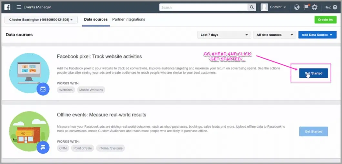Expand the Chester account dropdown
This screenshot has height=164, width=342.
pyautogui.click(x=278, y=7)
